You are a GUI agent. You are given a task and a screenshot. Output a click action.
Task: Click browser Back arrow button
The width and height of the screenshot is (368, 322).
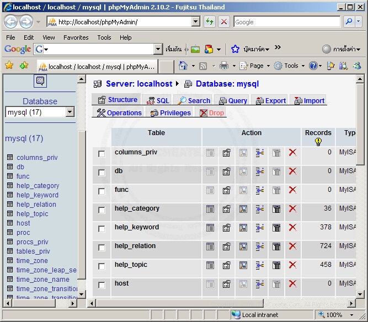pyautogui.click(x=10, y=22)
